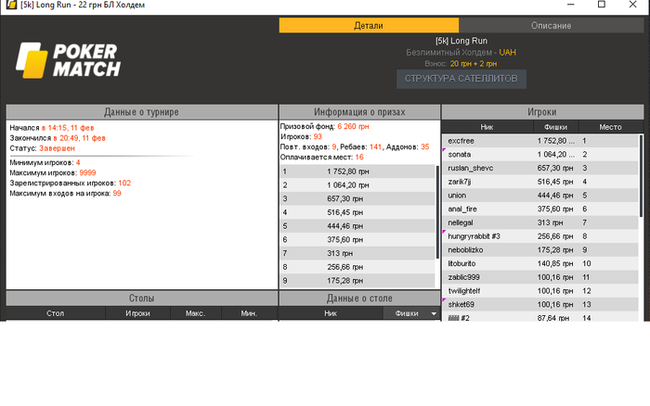The height and width of the screenshot is (406, 650).
Task: Open the Фишки sort dropdown arrow in Данные о столе
Action: coord(434,313)
